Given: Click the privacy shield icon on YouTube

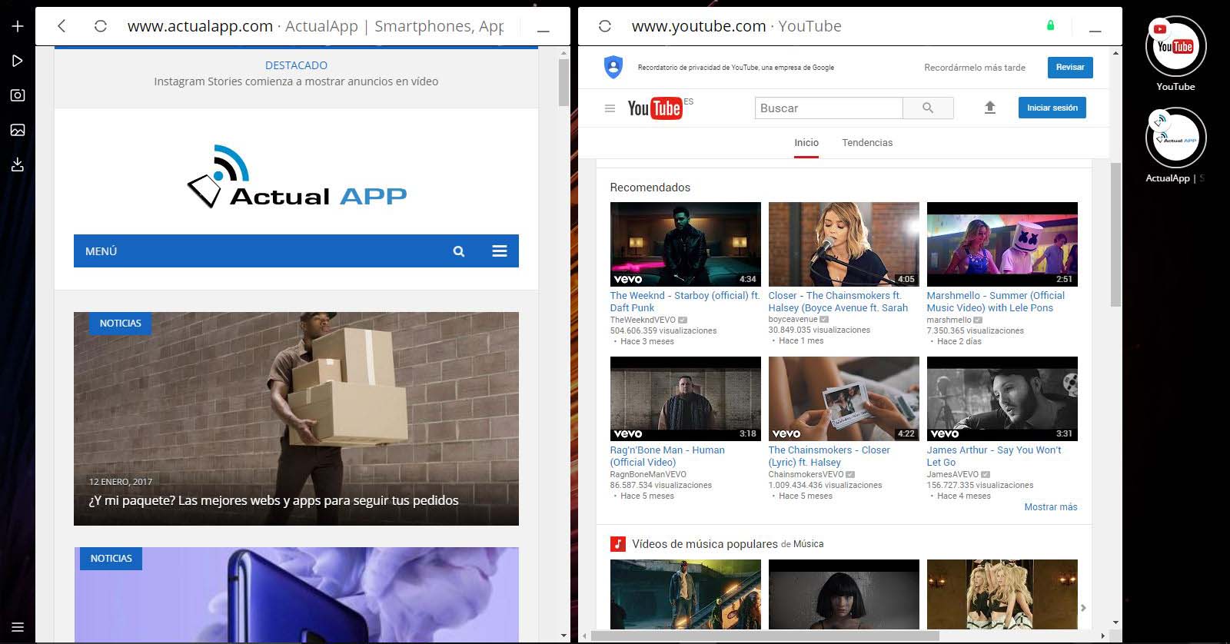Looking at the screenshot, I should (613, 67).
